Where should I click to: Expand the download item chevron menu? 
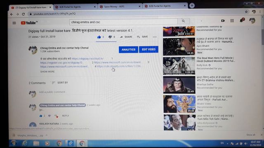[47, 135]
